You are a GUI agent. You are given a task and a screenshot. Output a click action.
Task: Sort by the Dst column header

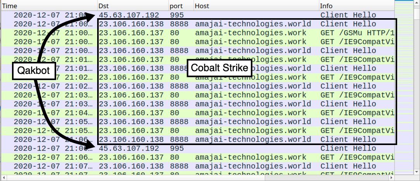click(x=133, y=6)
